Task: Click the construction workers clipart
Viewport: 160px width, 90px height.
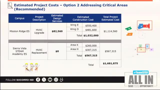Action: click(31, 67)
